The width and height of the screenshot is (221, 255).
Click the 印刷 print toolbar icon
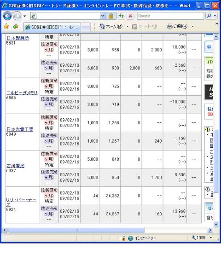point(177,26)
